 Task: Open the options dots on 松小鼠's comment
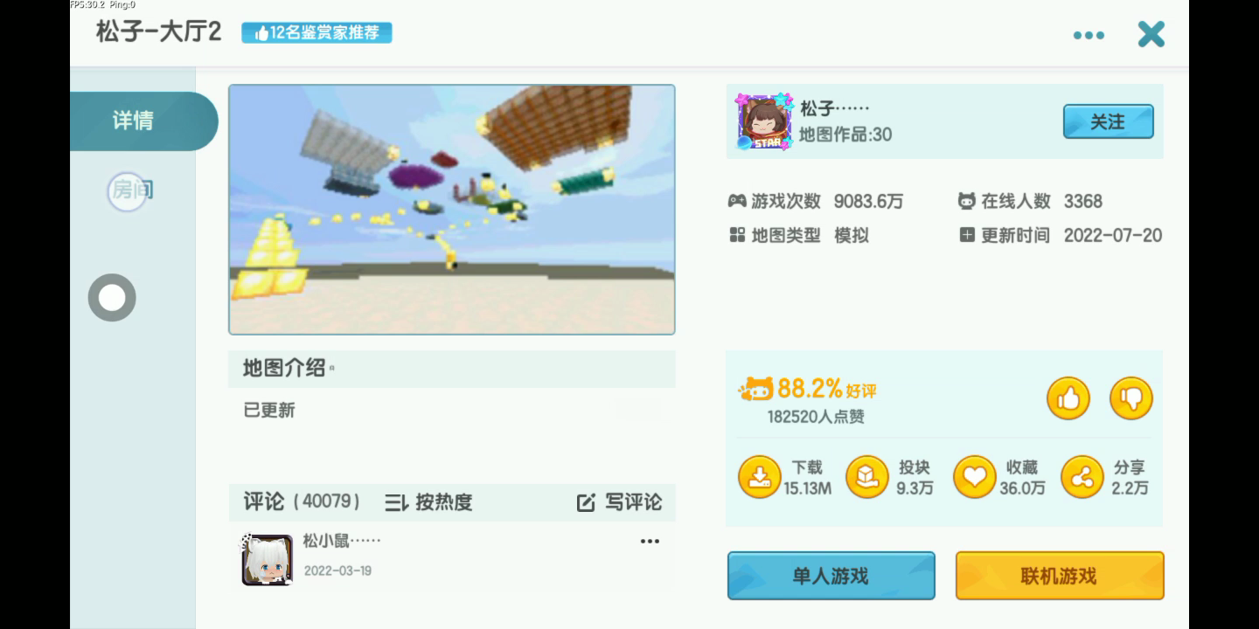click(x=650, y=542)
